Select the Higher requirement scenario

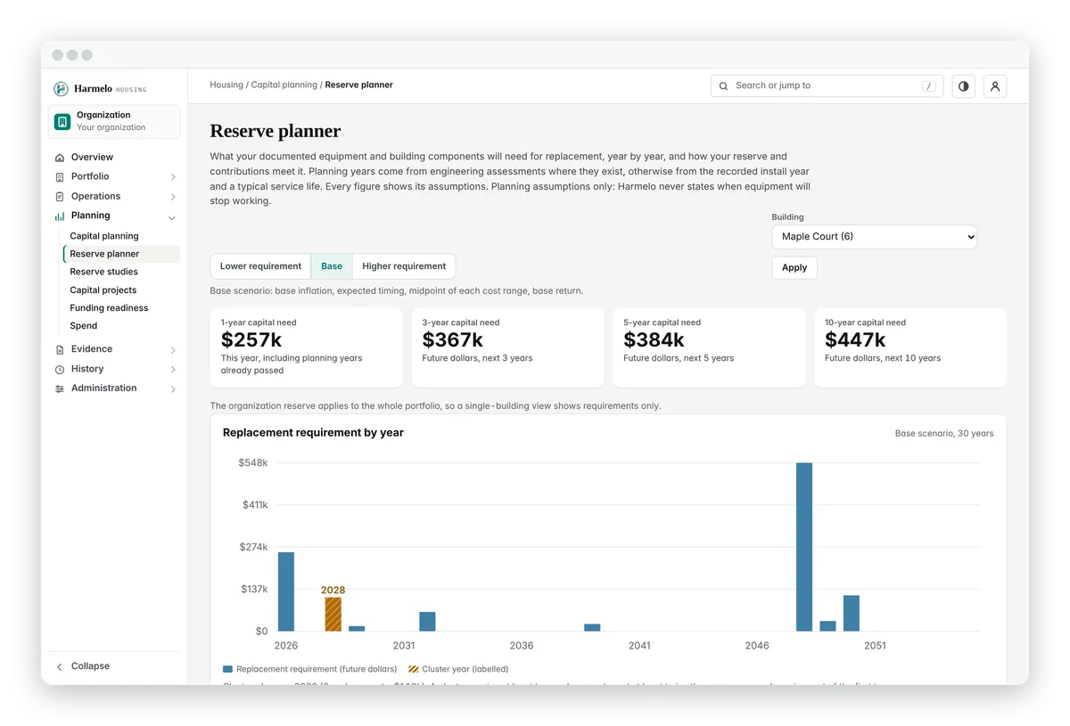tap(404, 266)
